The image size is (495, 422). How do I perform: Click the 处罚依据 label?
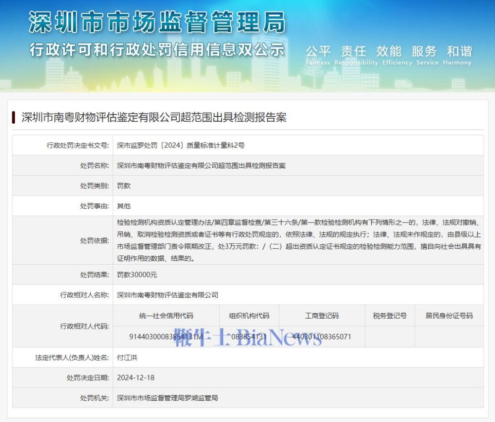tap(95, 240)
